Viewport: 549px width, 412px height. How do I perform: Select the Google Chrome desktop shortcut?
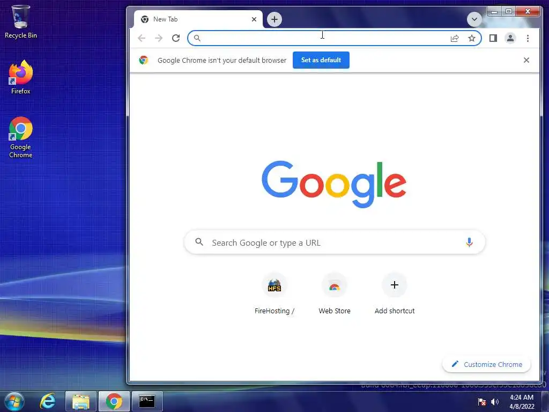tap(21, 137)
